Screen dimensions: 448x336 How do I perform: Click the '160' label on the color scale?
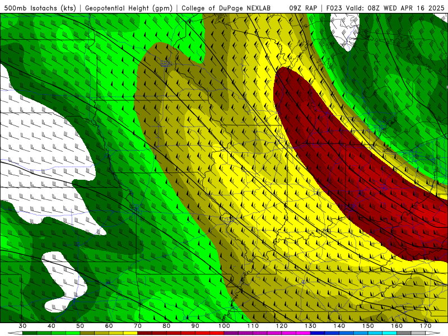pos(397,326)
